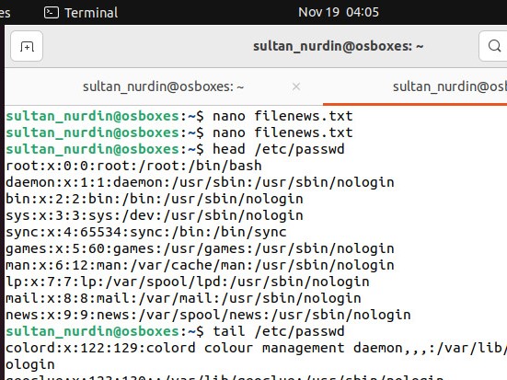
Task: Click the window title sultan_nurdin@osboxes: ~
Action: 339,46
